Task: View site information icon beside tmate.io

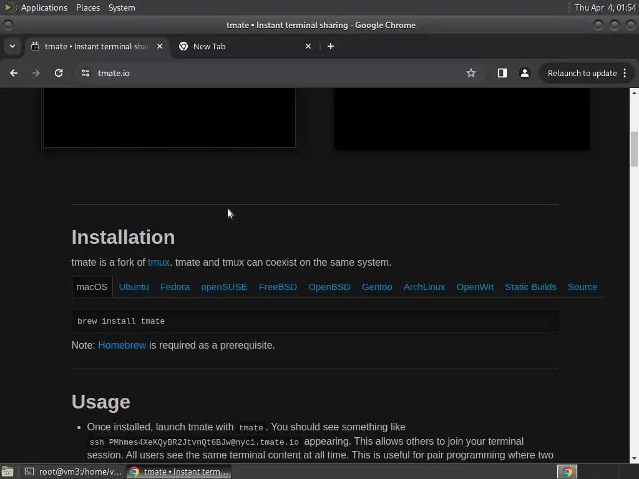Action: pos(85,73)
